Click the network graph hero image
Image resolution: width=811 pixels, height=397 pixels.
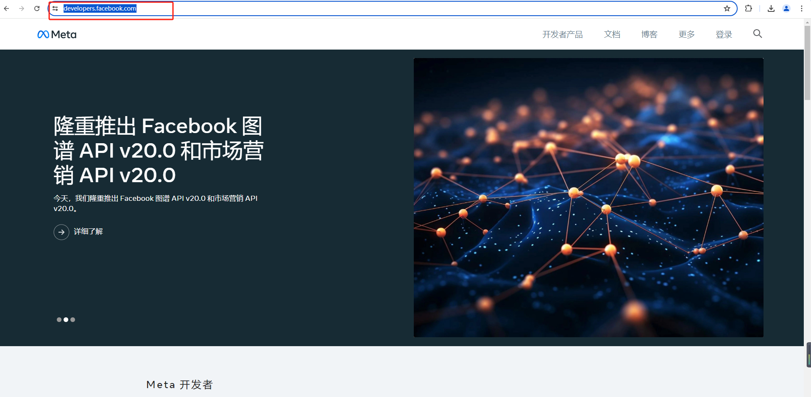tap(588, 197)
